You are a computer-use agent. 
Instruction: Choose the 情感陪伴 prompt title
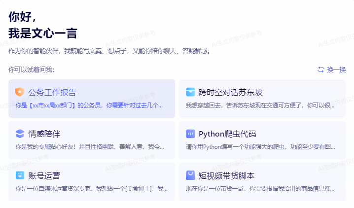pyautogui.click(x=44, y=134)
